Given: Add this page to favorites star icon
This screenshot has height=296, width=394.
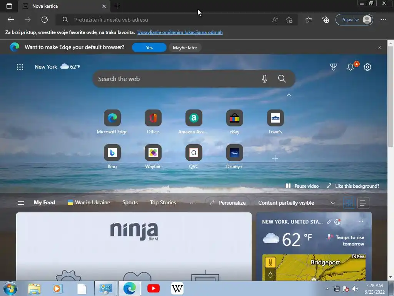Looking at the screenshot, I should coord(289,20).
